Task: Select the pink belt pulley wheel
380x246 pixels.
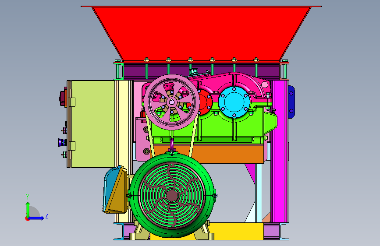Action: [172, 102]
